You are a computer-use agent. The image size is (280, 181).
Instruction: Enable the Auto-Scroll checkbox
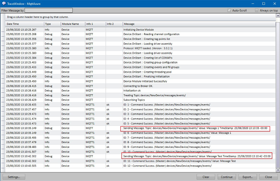tap(229, 11)
